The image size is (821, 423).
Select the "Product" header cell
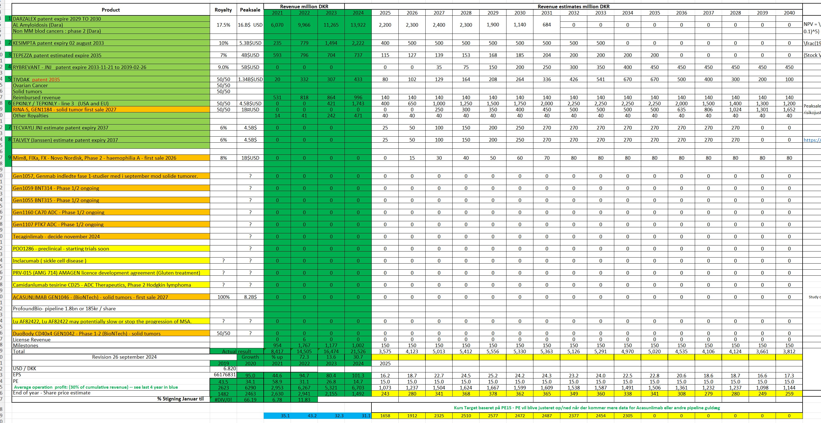coord(111,10)
